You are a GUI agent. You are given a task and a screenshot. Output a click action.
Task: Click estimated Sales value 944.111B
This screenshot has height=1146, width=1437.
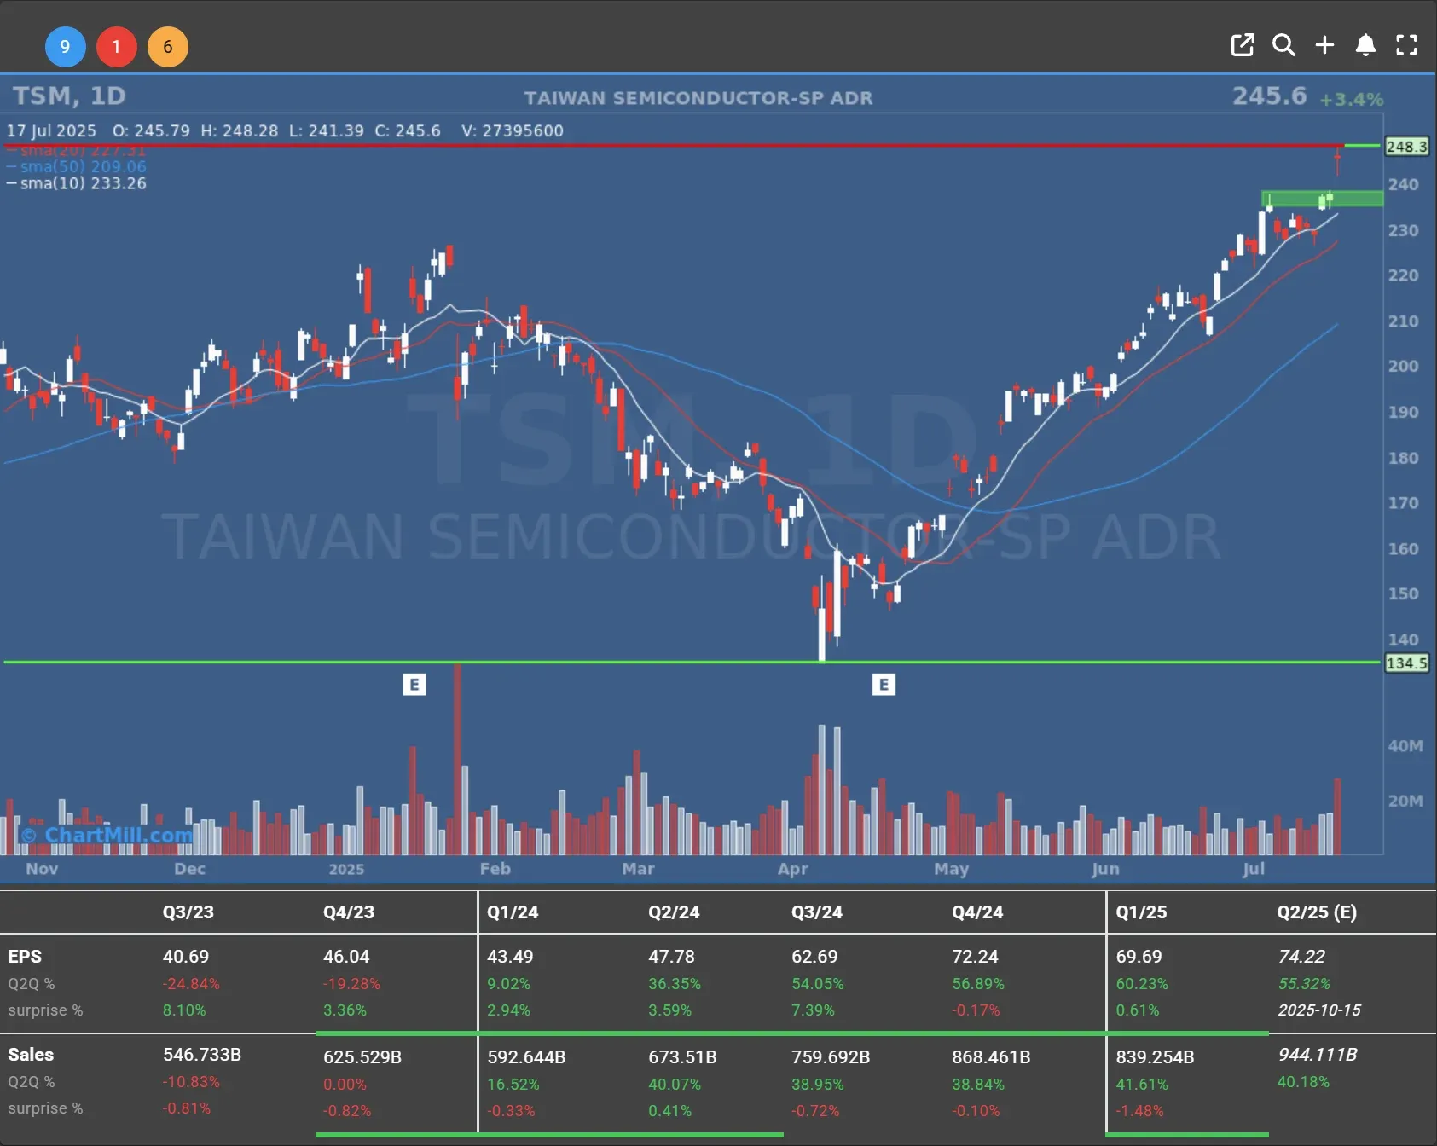tap(1318, 1055)
